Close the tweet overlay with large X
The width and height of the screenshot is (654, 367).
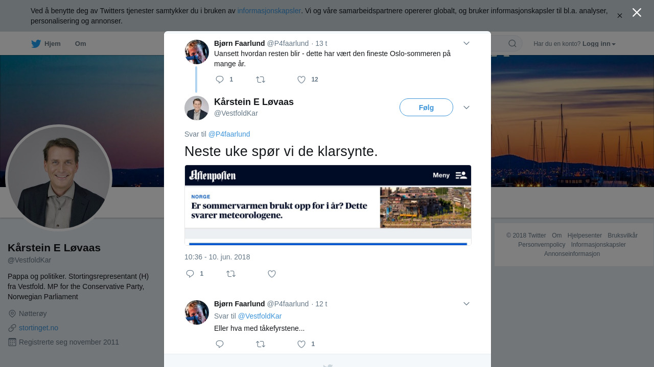pyautogui.click(x=637, y=12)
